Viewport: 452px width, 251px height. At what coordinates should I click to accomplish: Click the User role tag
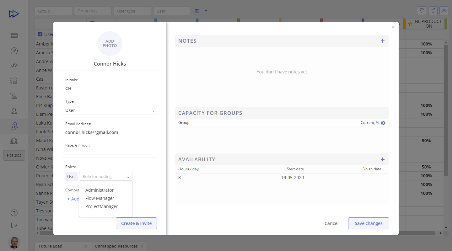pyautogui.click(x=72, y=177)
